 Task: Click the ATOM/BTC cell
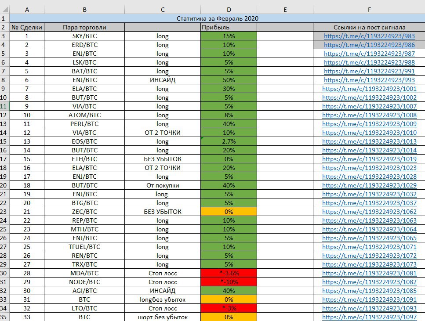84,115
